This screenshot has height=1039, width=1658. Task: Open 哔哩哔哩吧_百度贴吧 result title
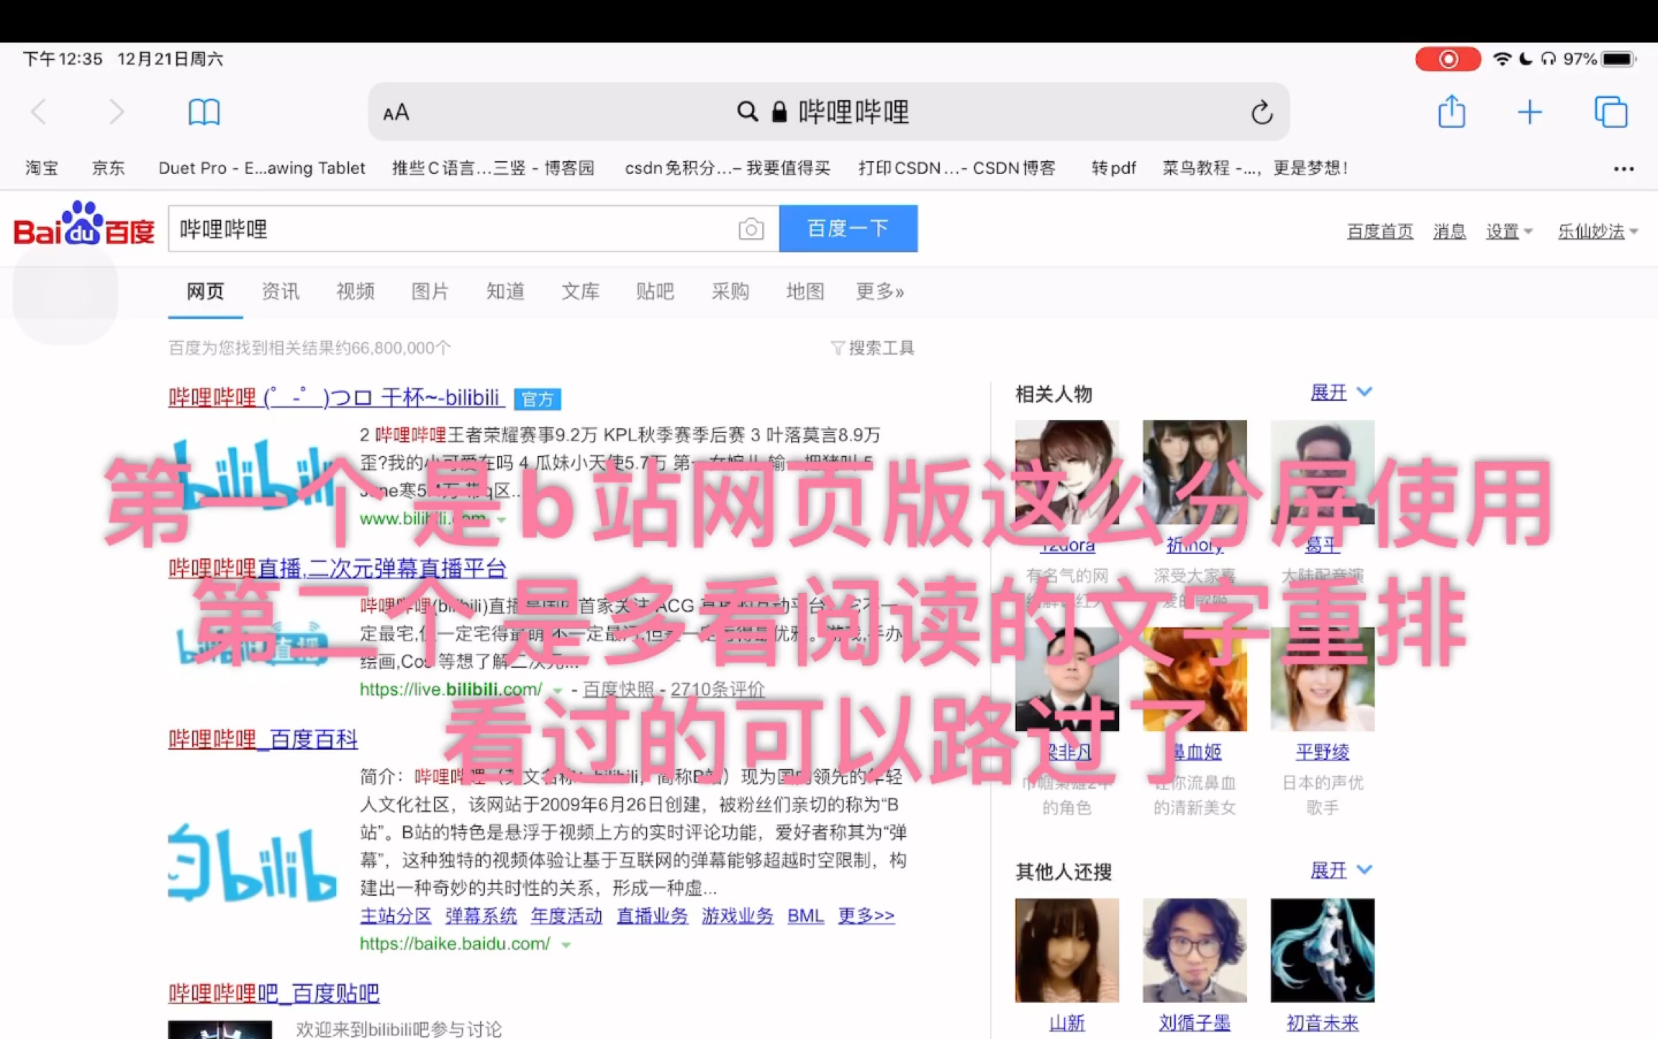(x=273, y=994)
